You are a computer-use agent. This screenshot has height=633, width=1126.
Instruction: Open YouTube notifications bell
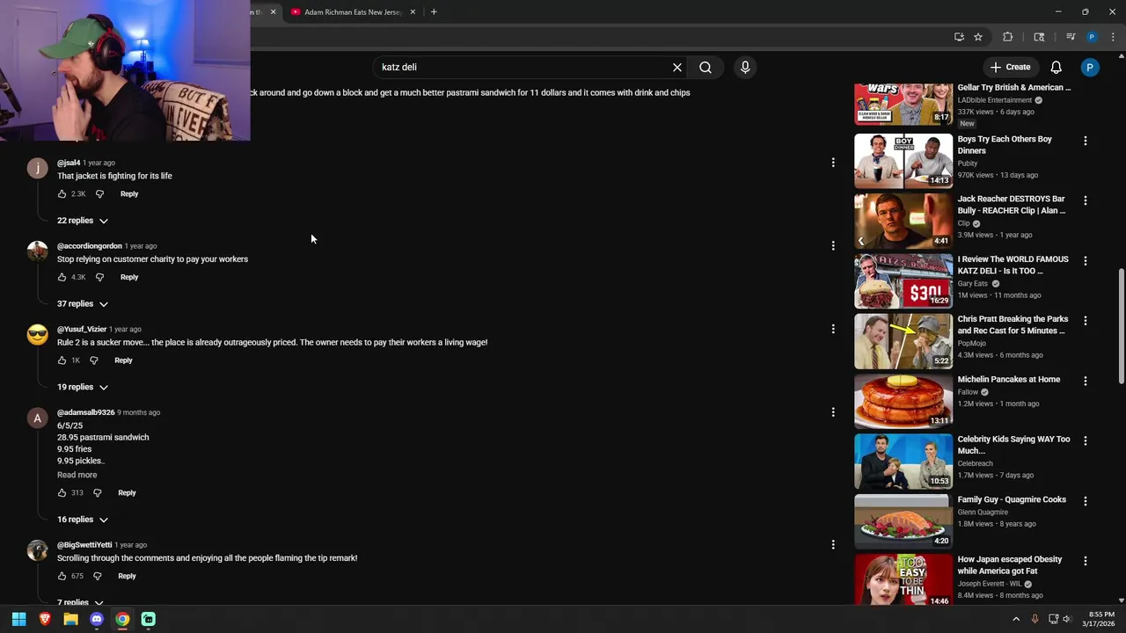click(x=1057, y=67)
